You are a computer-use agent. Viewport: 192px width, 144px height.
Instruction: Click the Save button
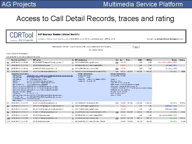coord(136,47)
